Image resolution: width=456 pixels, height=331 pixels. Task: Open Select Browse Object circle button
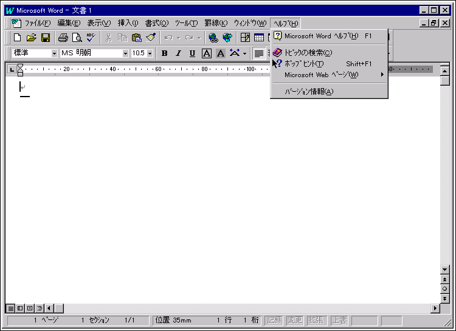coord(444,289)
